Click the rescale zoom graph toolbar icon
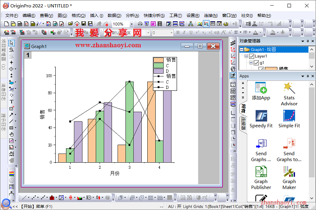316x210 pixels. coord(206,24)
